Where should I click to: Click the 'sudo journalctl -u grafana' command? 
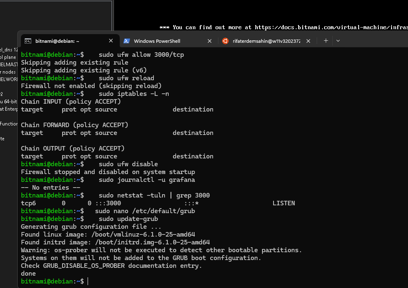point(147,180)
